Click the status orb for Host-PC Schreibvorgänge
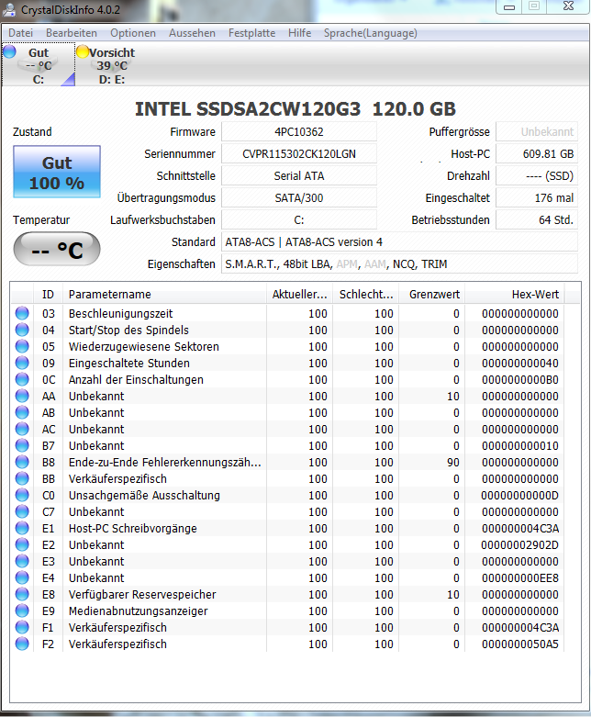591x717 pixels. click(22, 528)
